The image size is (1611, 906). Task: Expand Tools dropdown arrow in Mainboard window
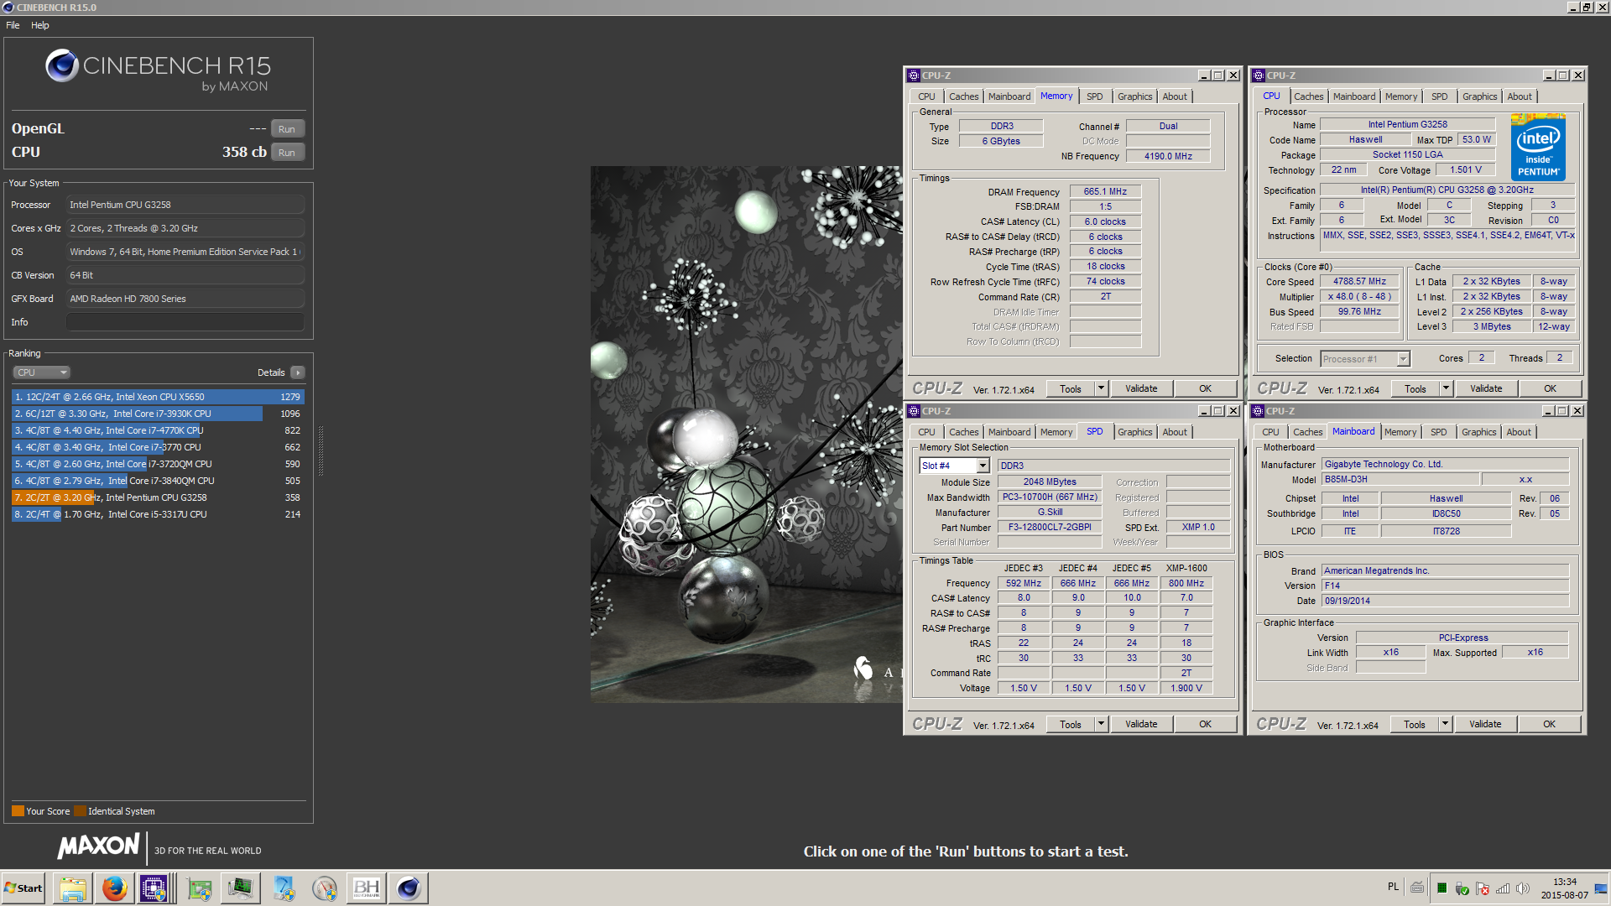(1445, 724)
